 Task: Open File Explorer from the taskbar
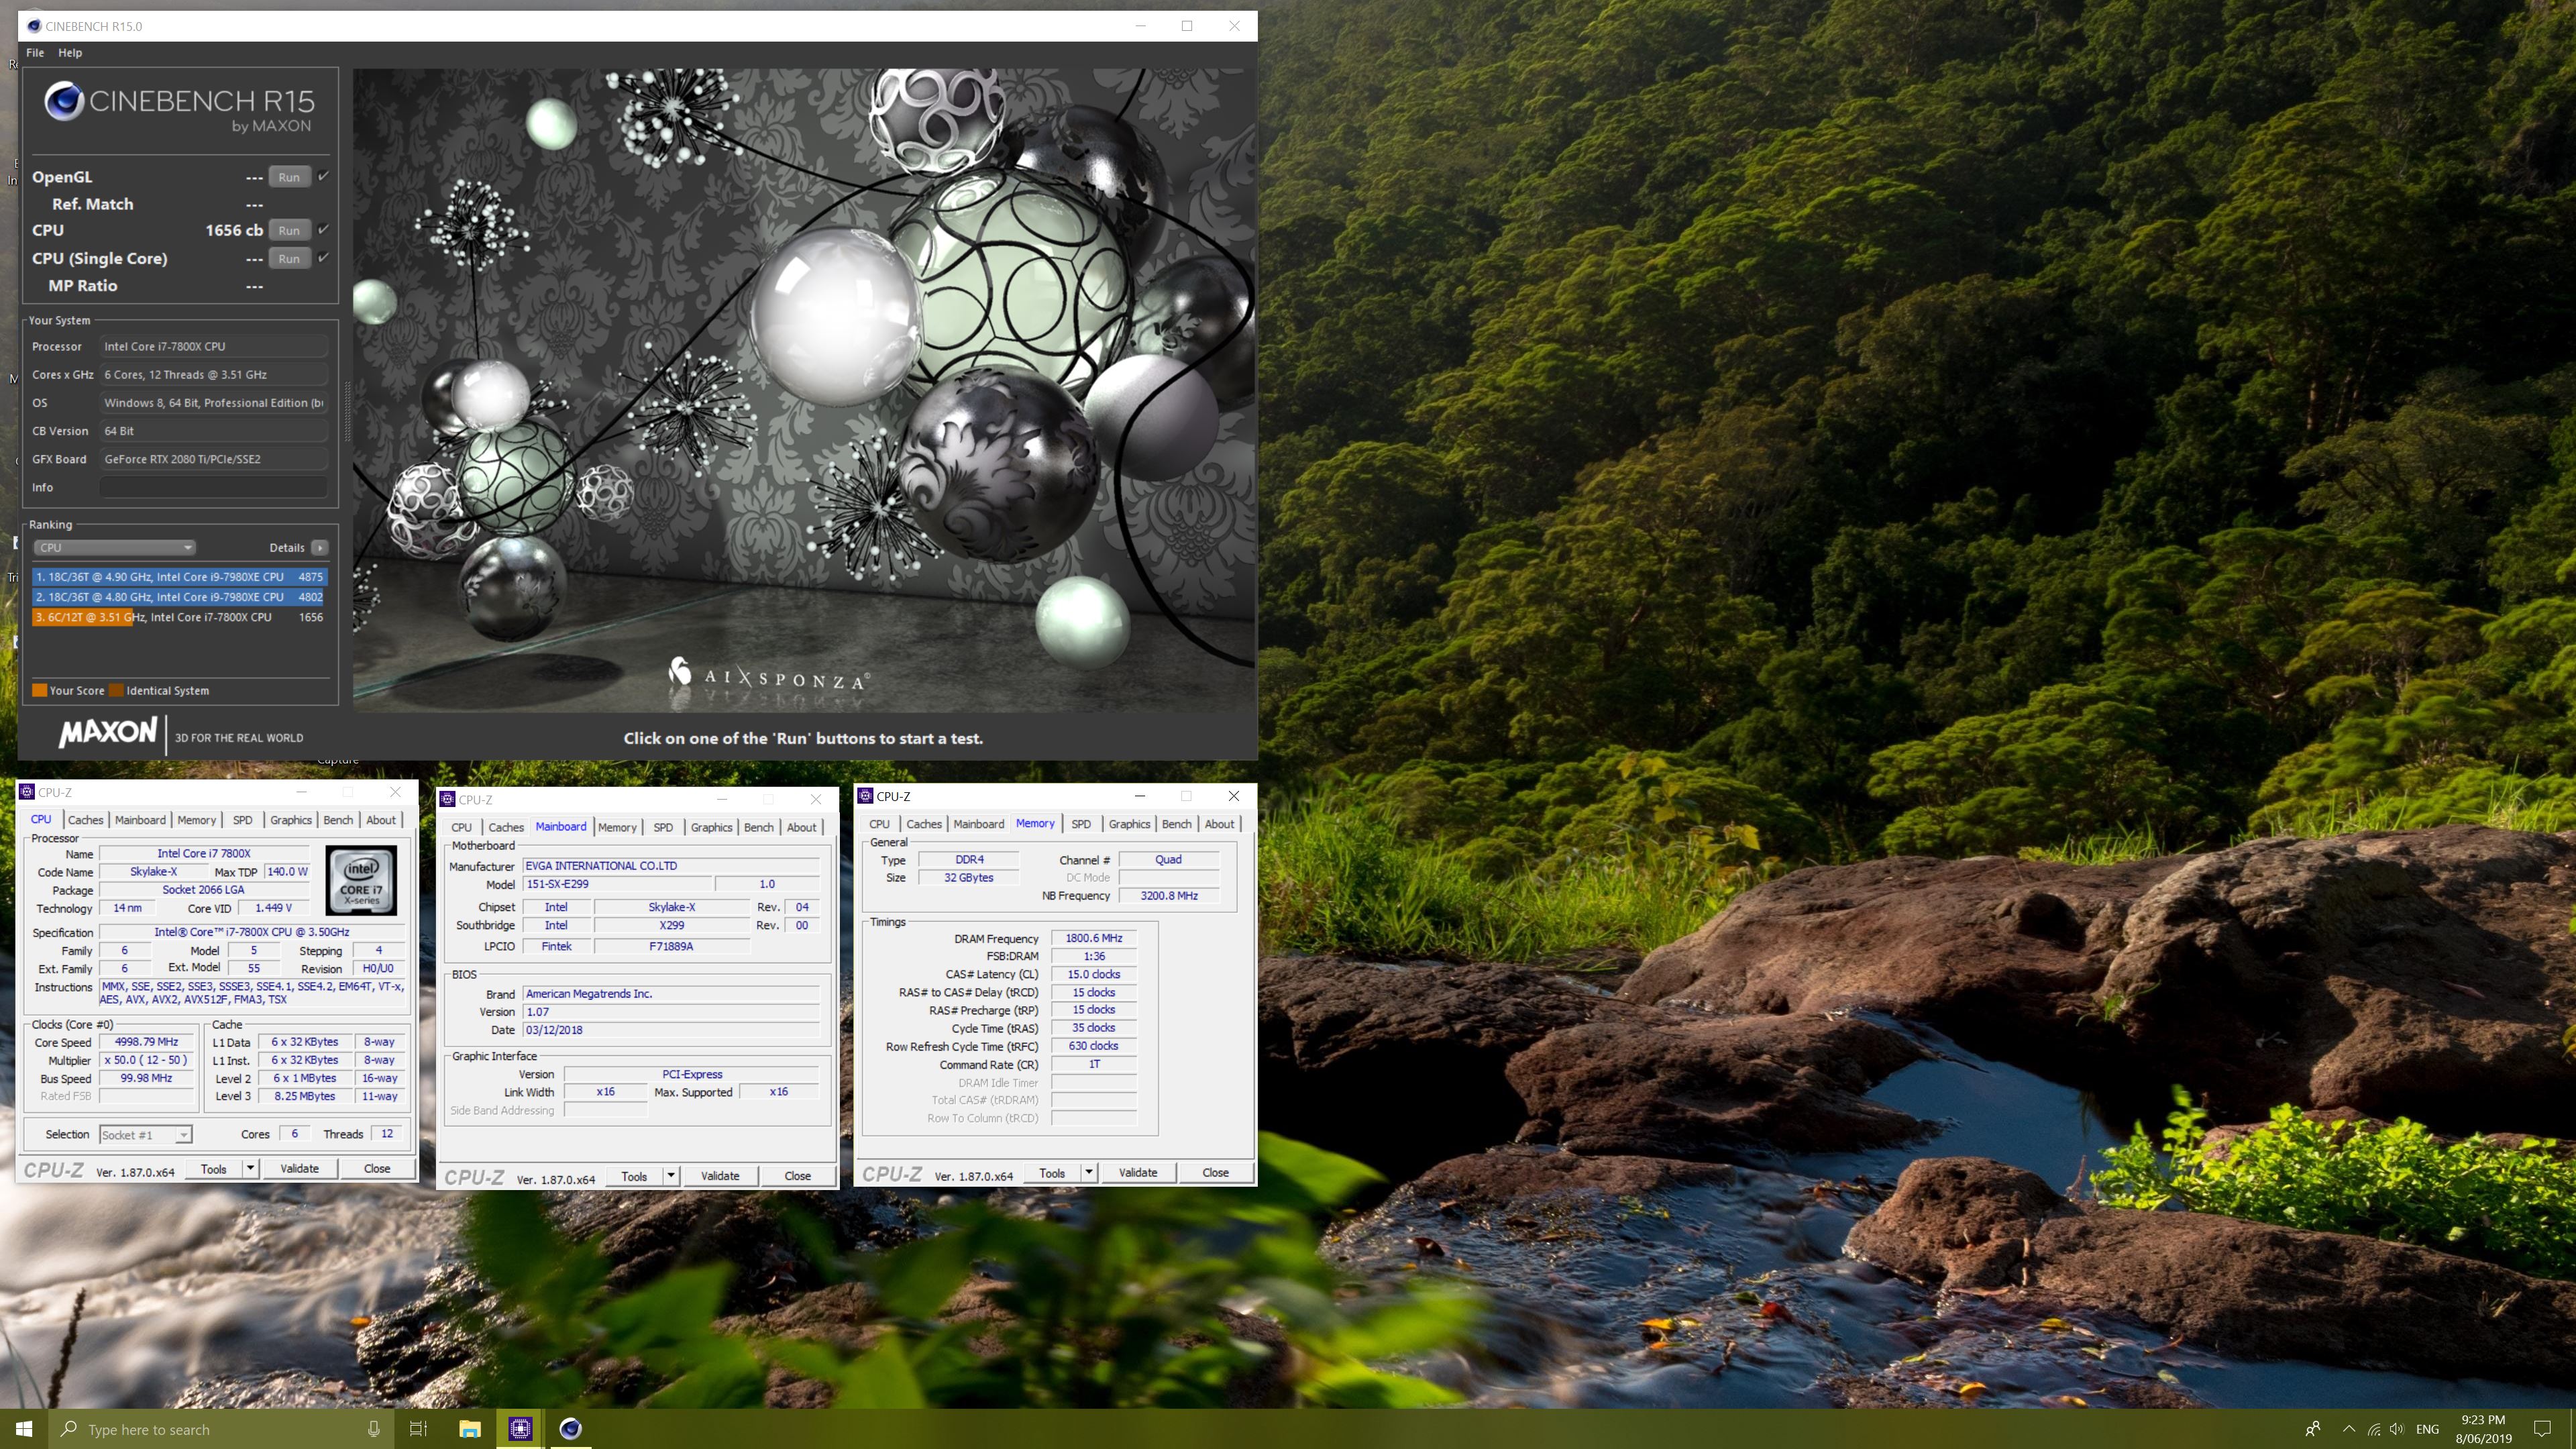pos(470,1429)
